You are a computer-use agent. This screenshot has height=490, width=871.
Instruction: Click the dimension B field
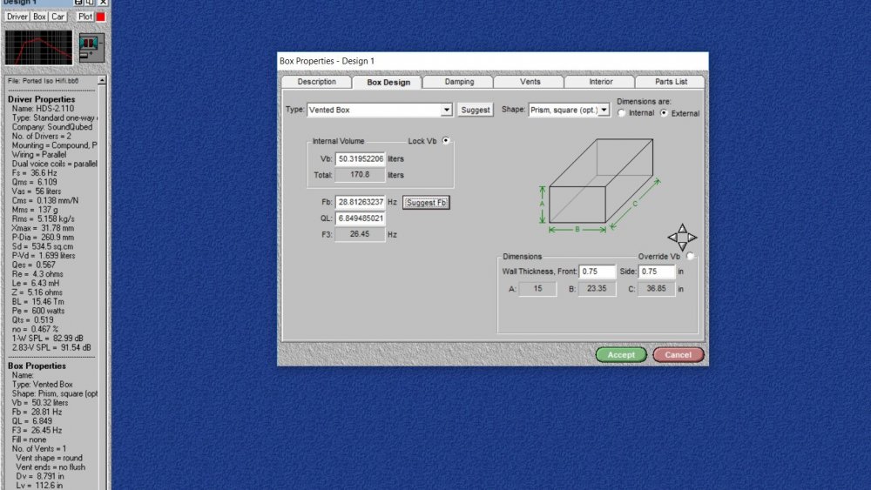(x=597, y=289)
